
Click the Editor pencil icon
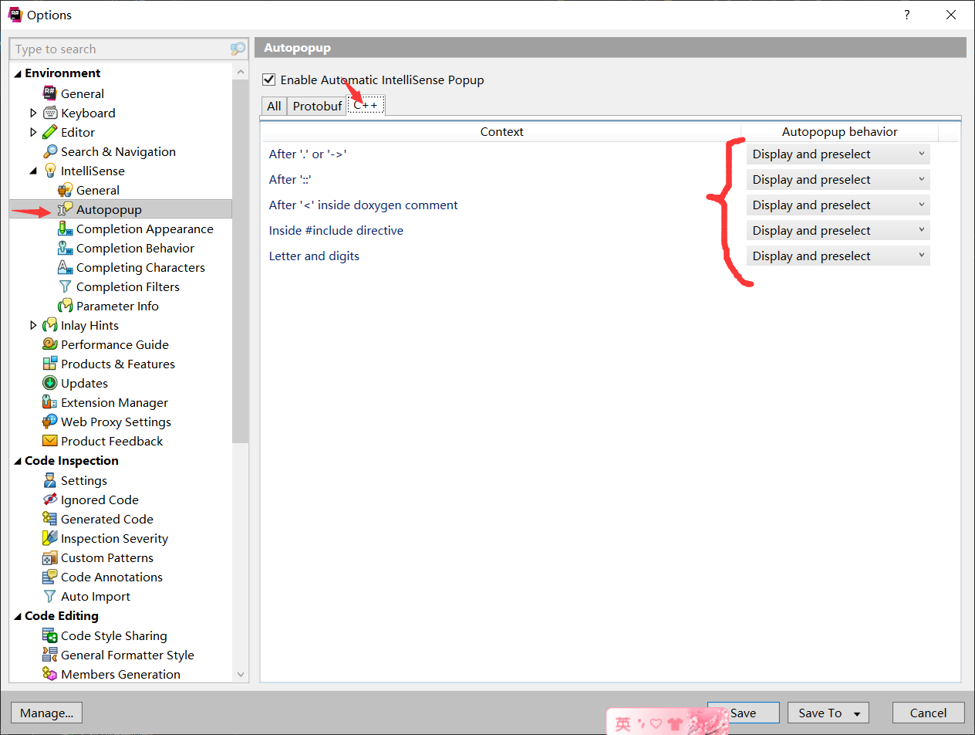pos(49,132)
